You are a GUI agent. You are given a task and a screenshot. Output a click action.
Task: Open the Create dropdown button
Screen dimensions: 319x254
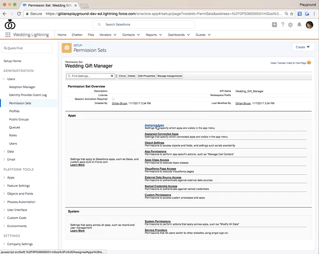point(303,47)
